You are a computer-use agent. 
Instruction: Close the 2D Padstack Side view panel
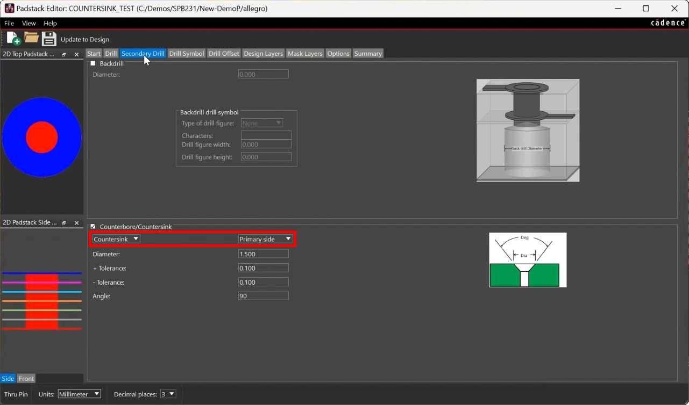(x=76, y=222)
